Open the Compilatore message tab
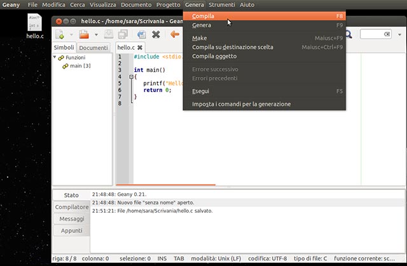The height and width of the screenshot is (266, 407). [x=71, y=207]
